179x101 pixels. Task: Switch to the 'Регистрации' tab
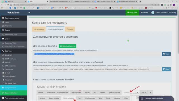tap(39, 29)
